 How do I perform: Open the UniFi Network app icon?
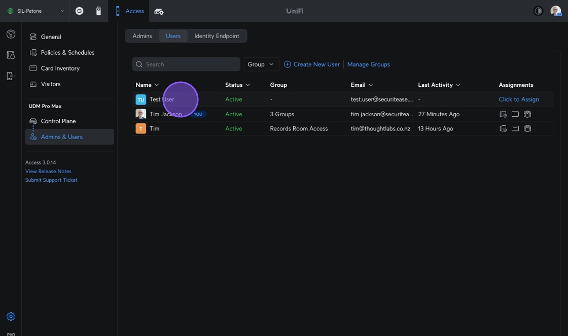pyautogui.click(x=79, y=11)
